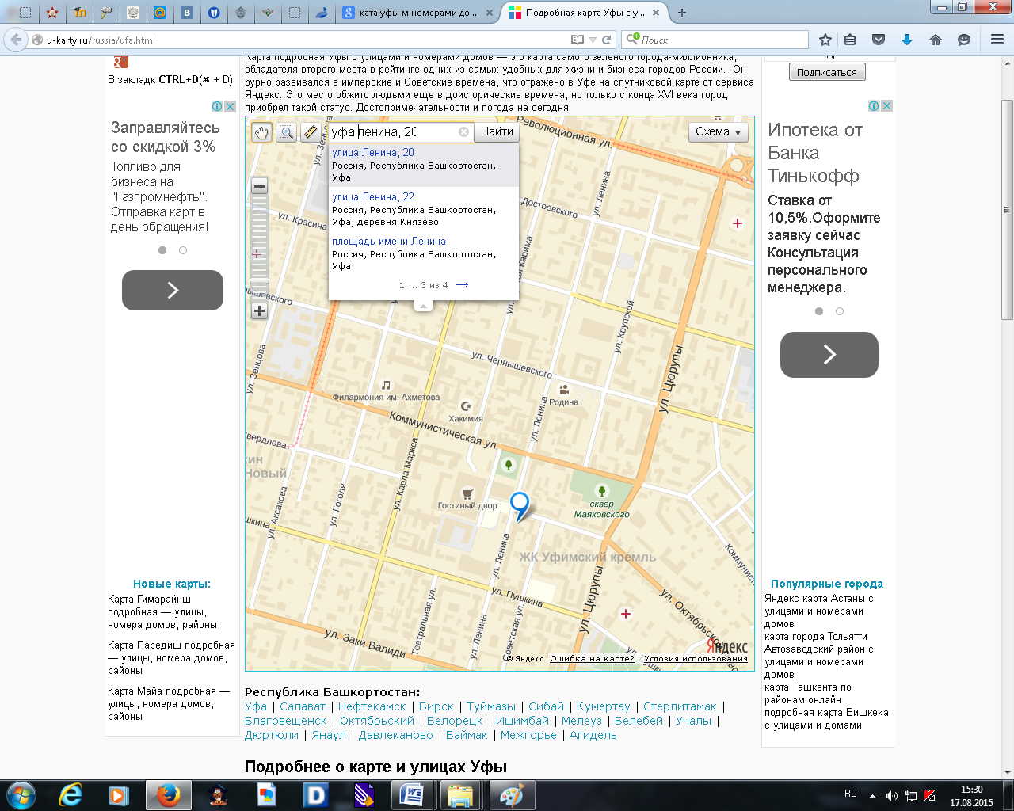Open the downloads arrow icon
The width and height of the screenshot is (1014, 811).
(907, 40)
